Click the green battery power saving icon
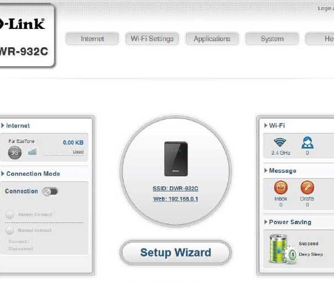 [x=282, y=249]
